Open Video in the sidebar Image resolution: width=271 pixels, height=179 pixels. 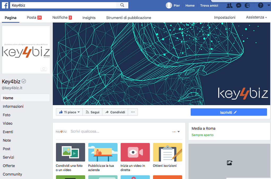pos(8,123)
